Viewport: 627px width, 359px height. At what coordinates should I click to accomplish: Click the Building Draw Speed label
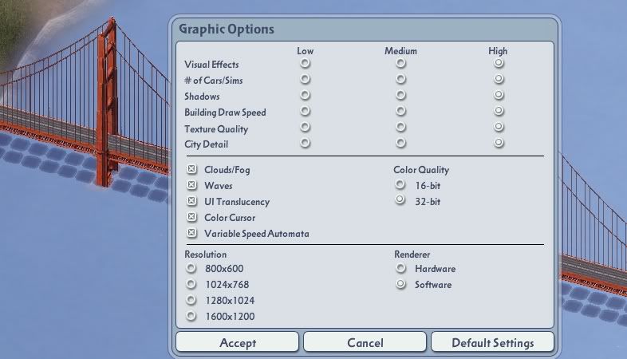click(x=225, y=112)
